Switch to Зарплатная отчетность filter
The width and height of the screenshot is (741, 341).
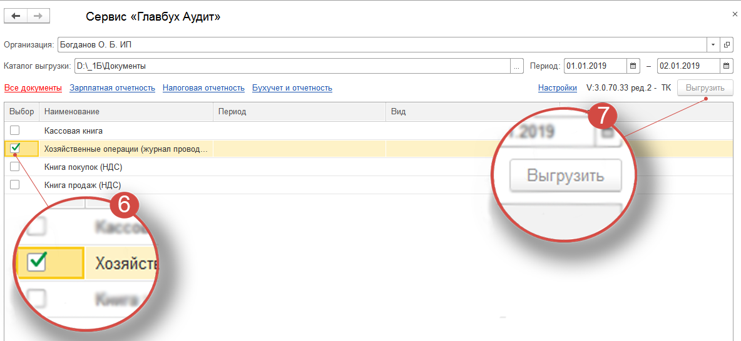pos(112,88)
